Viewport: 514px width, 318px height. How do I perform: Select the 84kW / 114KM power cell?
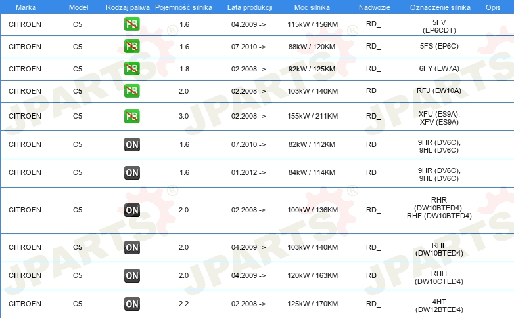click(312, 172)
